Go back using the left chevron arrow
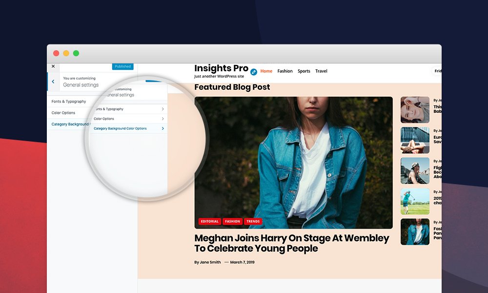Image resolution: width=488 pixels, height=293 pixels. (x=53, y=82)
